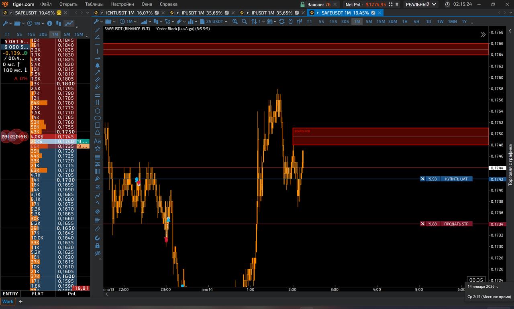Select the rectangle drawing tool
Screen dimensions: 514x309
(x=97, y=125)
